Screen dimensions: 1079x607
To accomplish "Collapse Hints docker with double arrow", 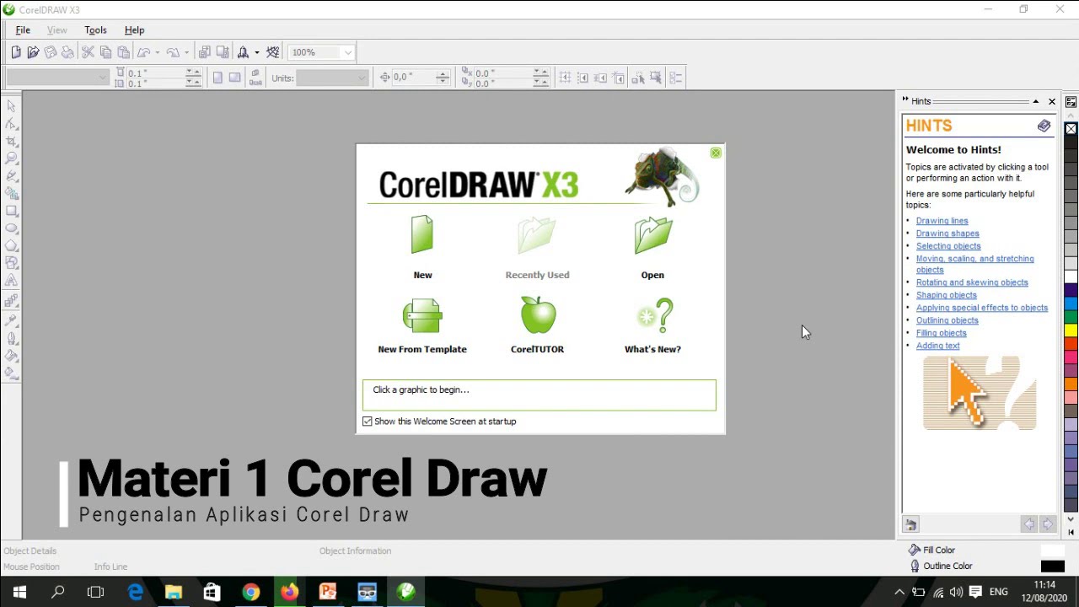I will click(905, 100).
